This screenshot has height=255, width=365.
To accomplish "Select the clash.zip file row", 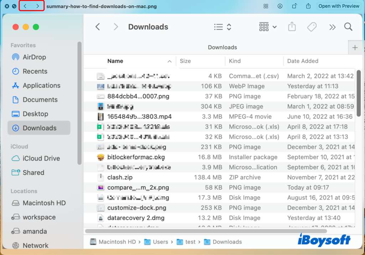I will 120,177.
